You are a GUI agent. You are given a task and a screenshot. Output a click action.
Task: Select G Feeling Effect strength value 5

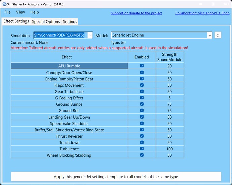[x=170, y=98]
